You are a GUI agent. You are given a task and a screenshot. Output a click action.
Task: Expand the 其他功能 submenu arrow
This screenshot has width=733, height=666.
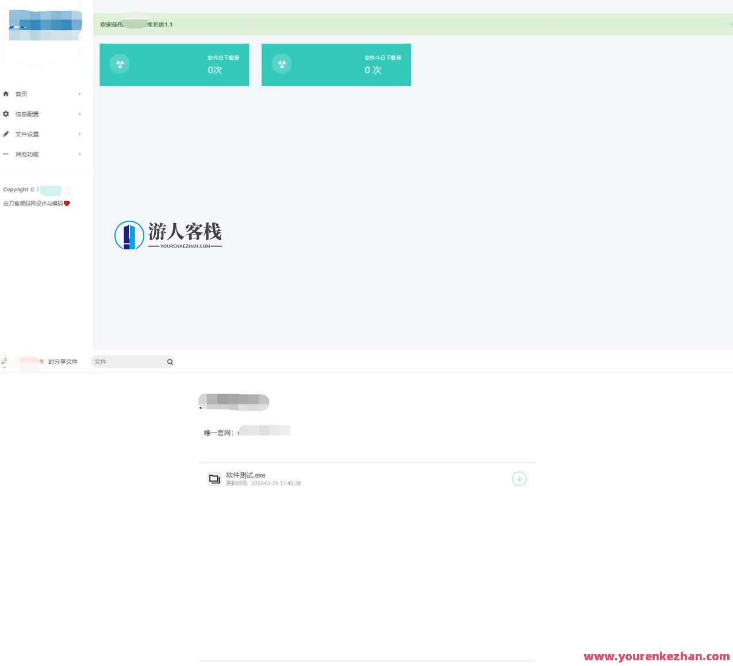[x=79, y=154]
